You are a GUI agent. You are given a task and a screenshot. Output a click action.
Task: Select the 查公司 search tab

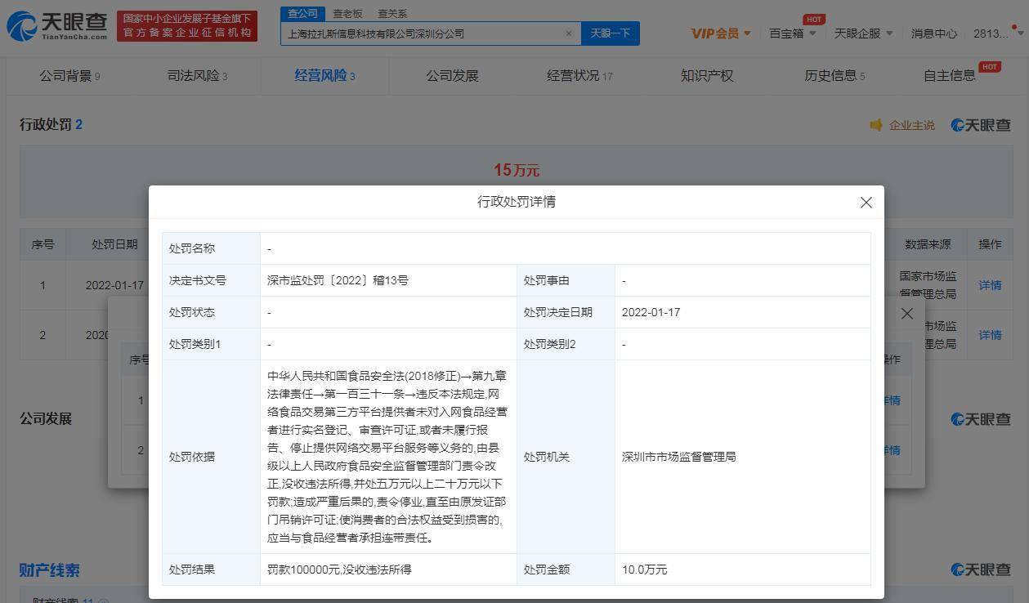(x=302, y=14)
